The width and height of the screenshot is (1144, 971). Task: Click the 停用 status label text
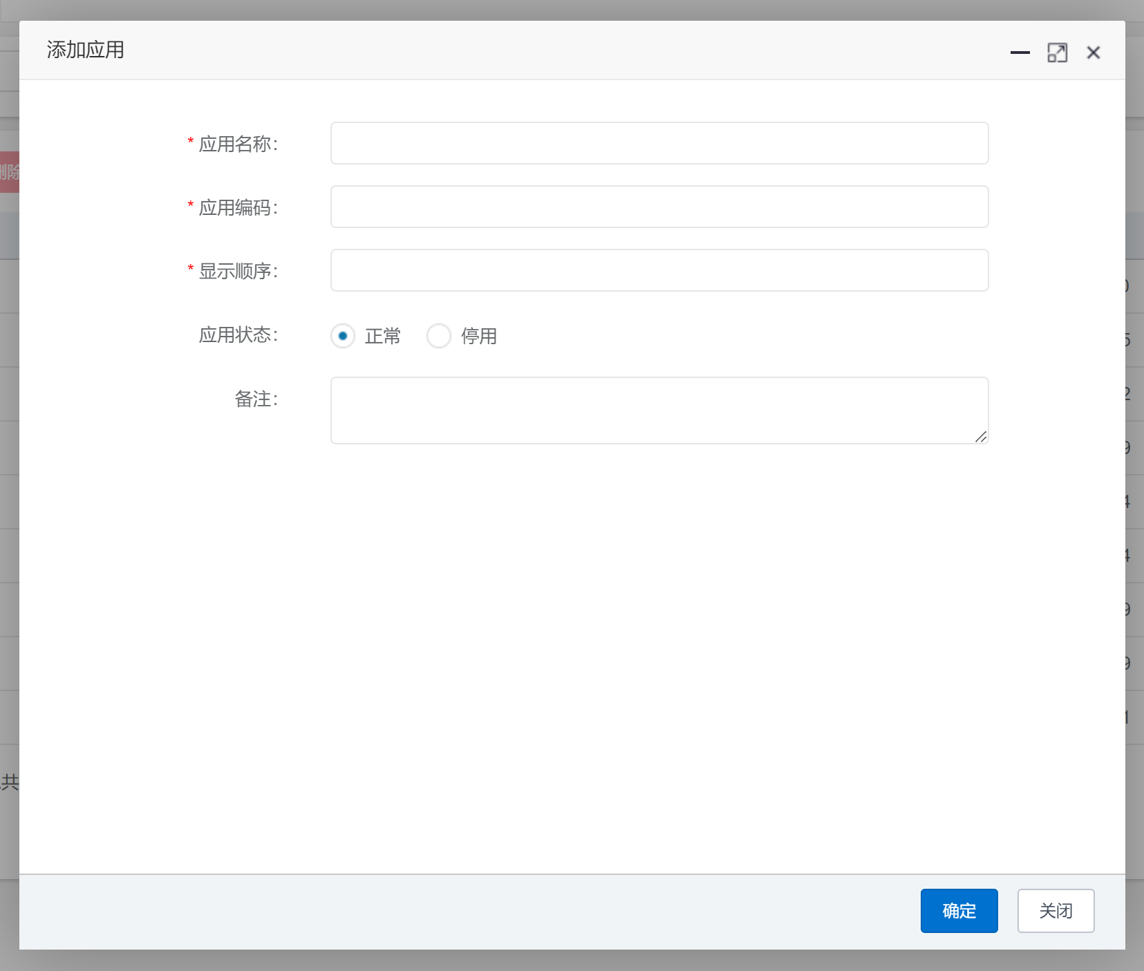479,337
